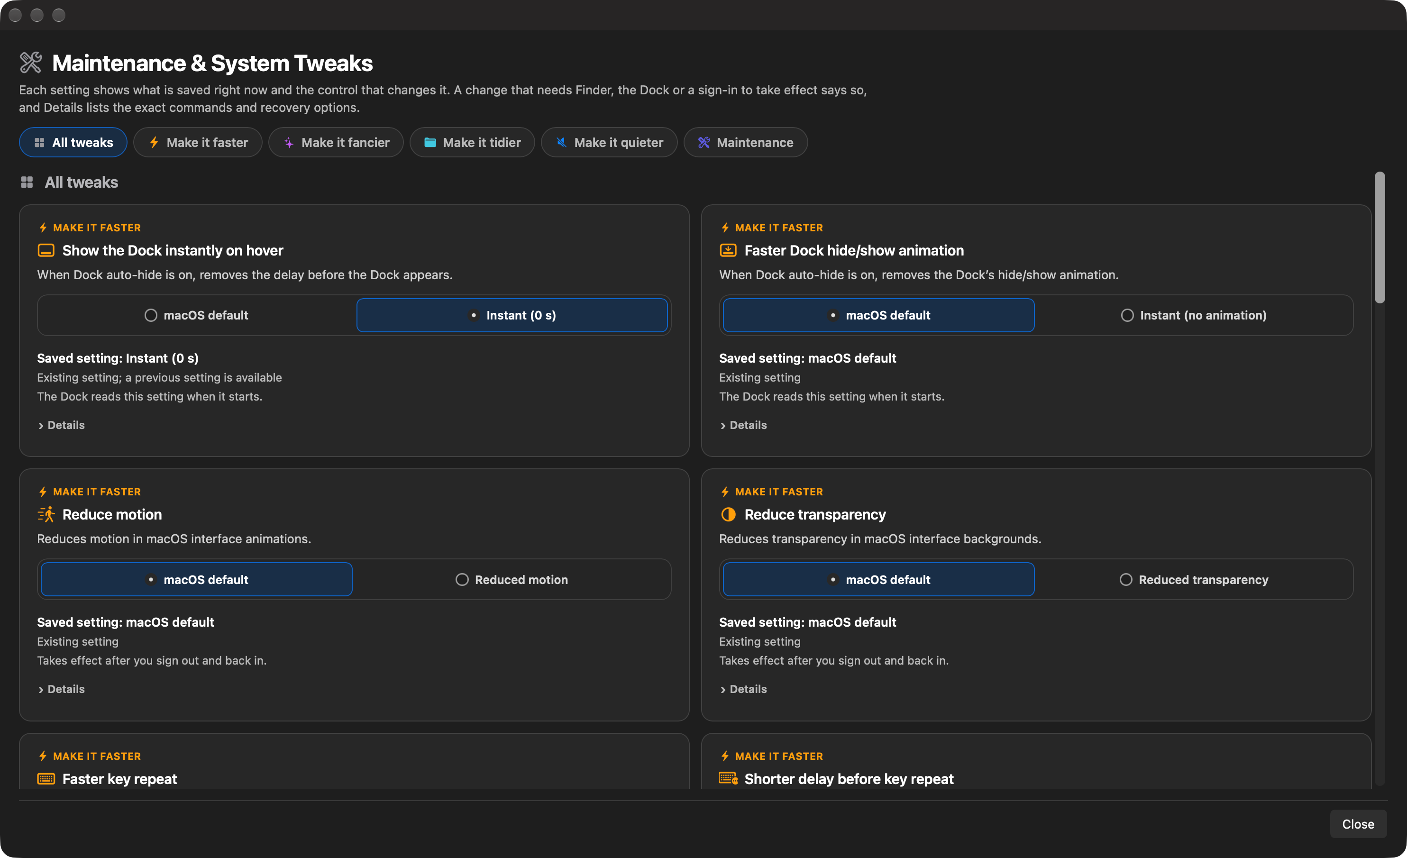Switch to the Make it faster tab
This screenshot has width=1407, height=858.
(x=198, y=142)
